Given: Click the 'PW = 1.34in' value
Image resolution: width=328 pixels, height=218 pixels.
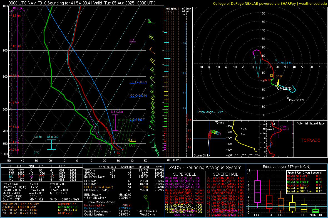Looking at the screenshot, I should (x=10, y=184).
